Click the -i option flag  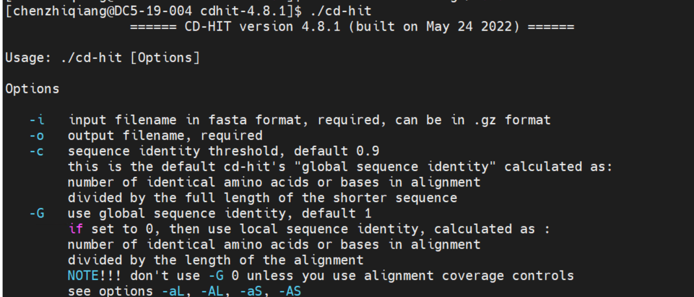coord(37,120)
